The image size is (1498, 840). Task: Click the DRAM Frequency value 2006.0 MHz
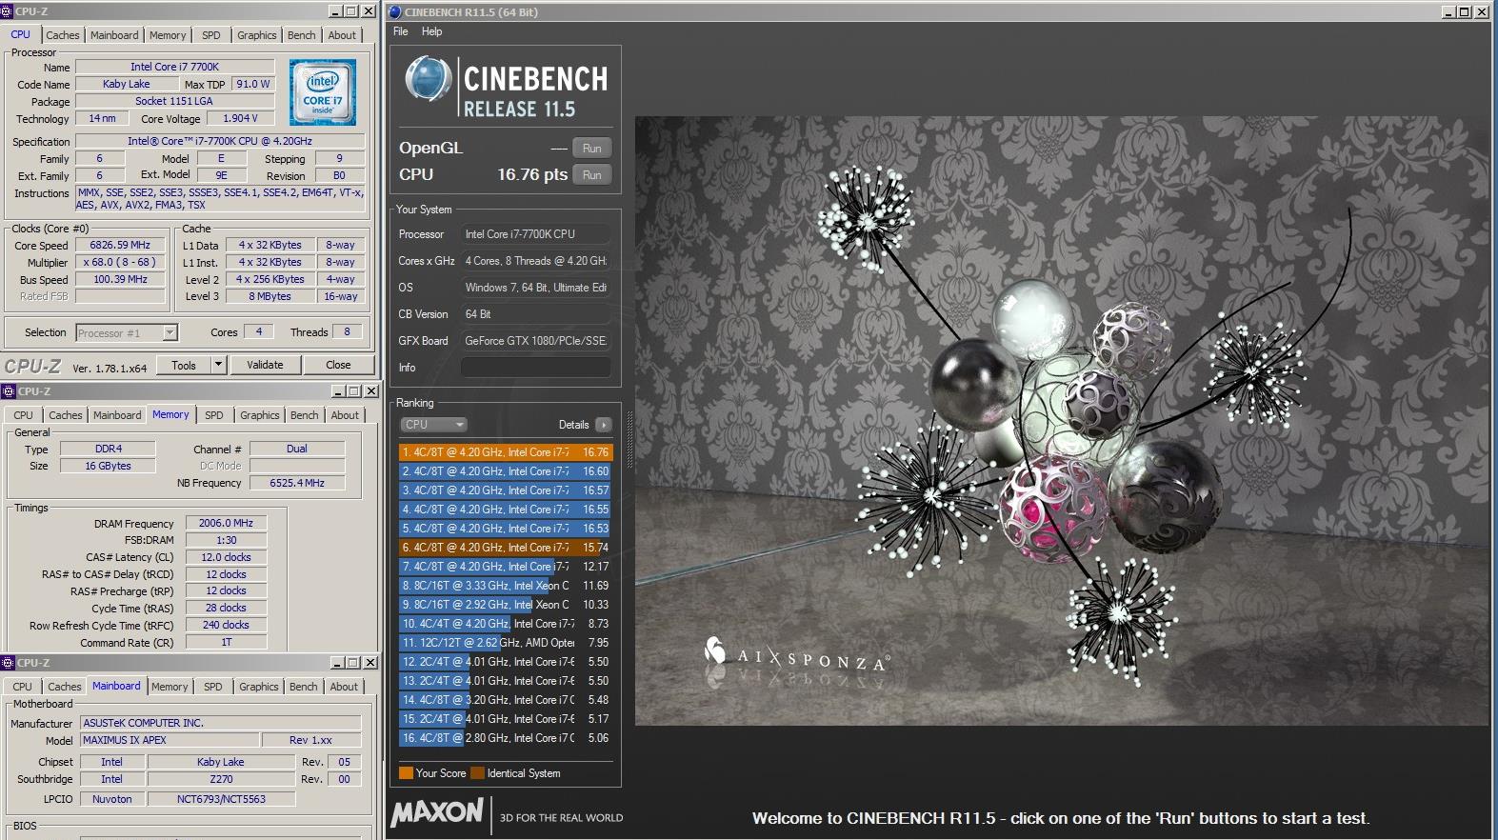[226, 524]
